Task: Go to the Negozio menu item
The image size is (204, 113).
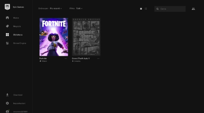Action: [17, 26]
